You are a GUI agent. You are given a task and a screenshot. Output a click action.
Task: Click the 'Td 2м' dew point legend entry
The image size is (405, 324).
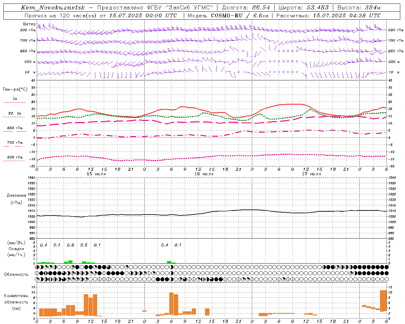pyautogui.click(x=15, y=113)
